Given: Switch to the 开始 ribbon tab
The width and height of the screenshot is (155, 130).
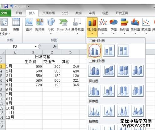Looking at the screenshot, I should (19, 13).
